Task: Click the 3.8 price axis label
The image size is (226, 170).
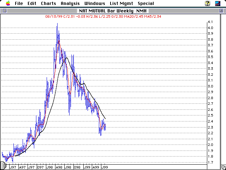Action: [210, 39]
